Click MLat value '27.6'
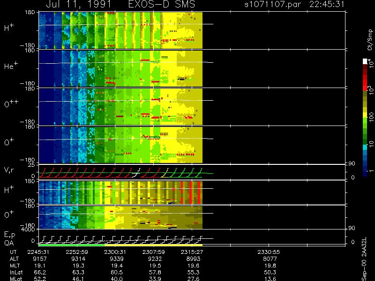This screenshot has width=375, height=281. click(x=193, y=279)
